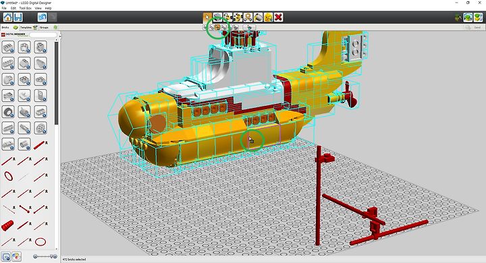Switch to Building Guide mode
Image resolution: width=486 pixels, height=263 pixels.
pos(479,18)
